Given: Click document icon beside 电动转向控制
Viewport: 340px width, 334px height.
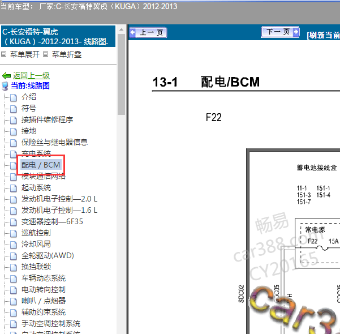Looking at the screenshot, I should (14, 290).
